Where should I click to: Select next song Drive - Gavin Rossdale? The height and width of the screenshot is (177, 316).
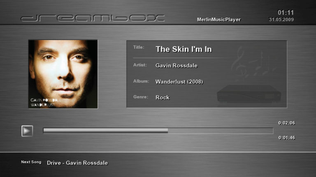[x=77, y=163]
